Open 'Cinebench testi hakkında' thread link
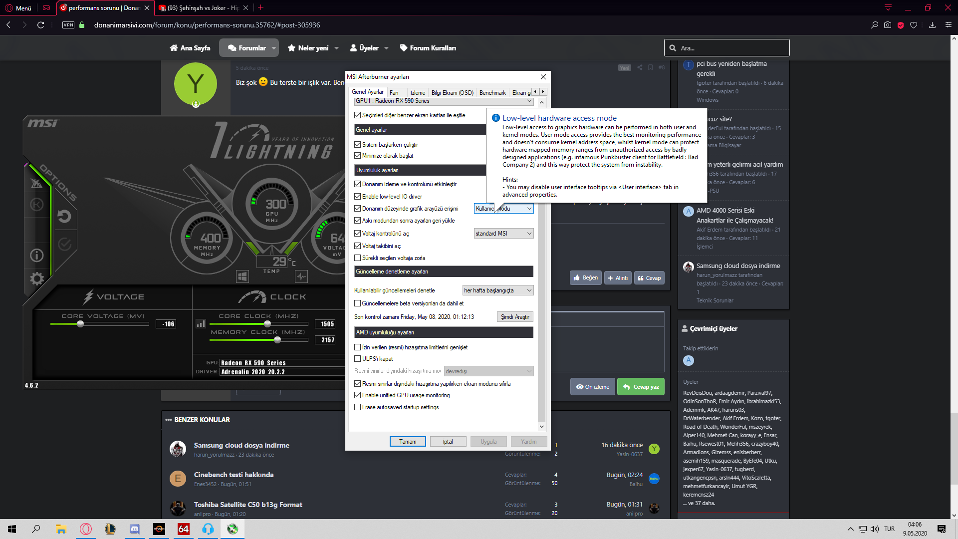The height and width of the screenshot is (539, 958). tap(234, 475)
